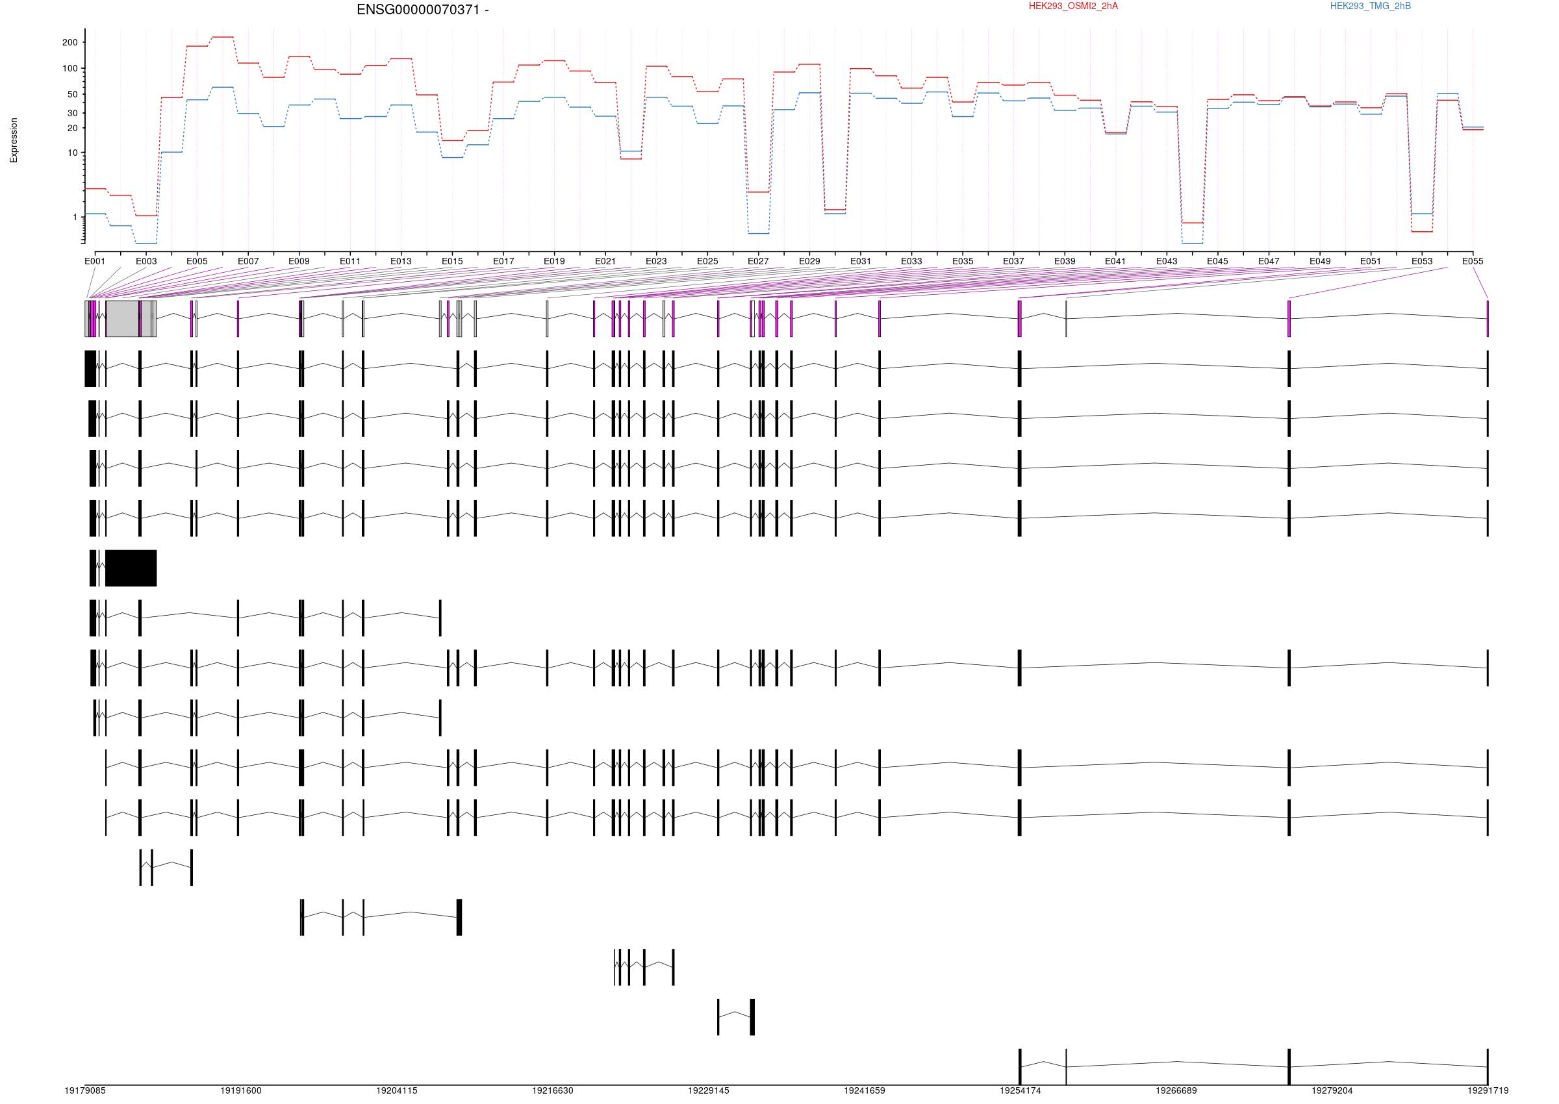Viewport: 1559px width, 1104px height.
Task: Click genomic coordinate 19279204
Action: (x=1332, y=1091)
